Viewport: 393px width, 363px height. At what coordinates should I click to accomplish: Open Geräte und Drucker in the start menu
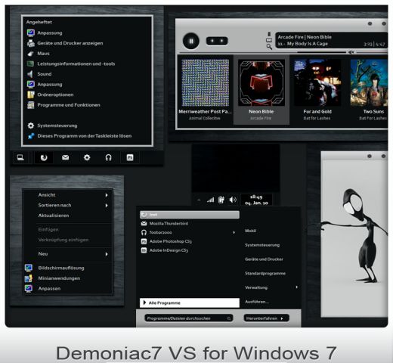tap(264, 259)
